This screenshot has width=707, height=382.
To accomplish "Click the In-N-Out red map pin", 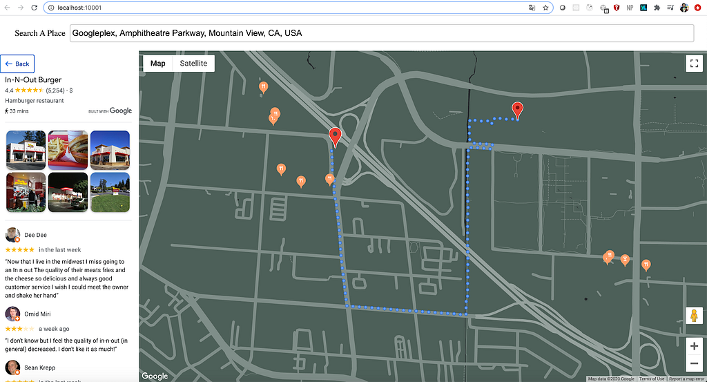I will point(335,137).
